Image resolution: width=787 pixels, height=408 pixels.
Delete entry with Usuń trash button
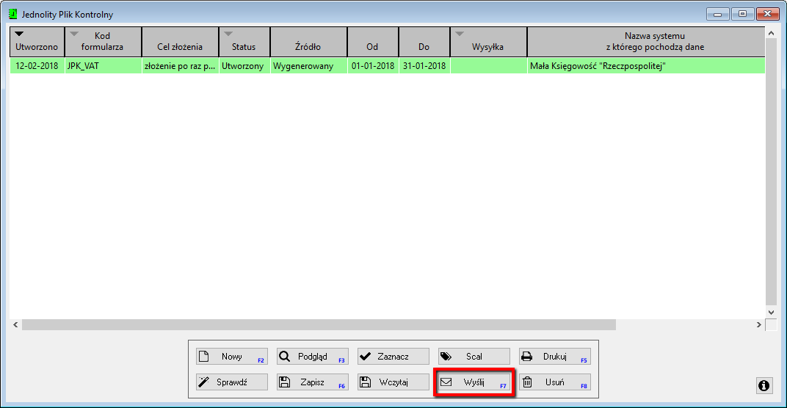coord(554,382)
